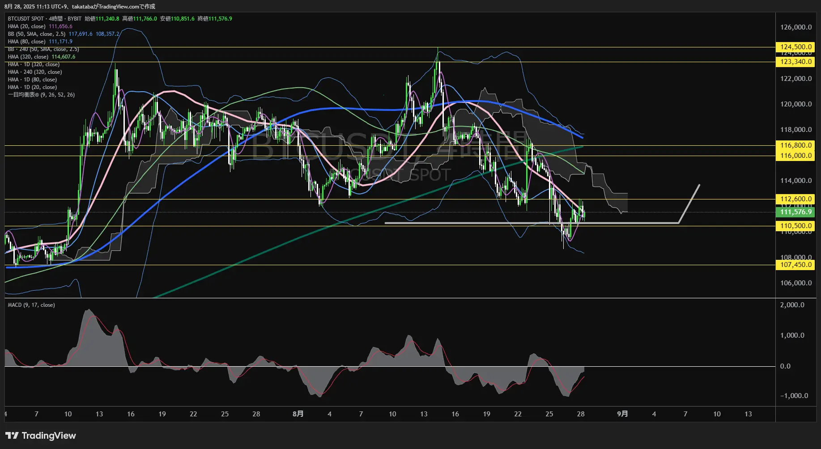Select the 123,340.0 yellow price label
This screenshot has width=821, height=449.
(x=795, y=62)
